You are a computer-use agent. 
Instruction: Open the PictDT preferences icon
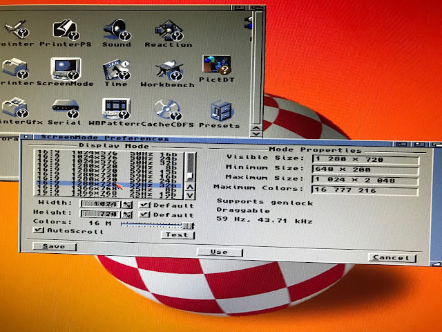[x=217, y=65]
